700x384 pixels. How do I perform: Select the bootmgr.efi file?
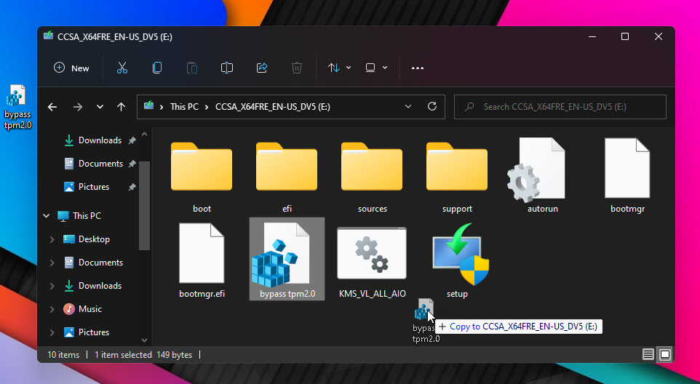coord(202,261)
